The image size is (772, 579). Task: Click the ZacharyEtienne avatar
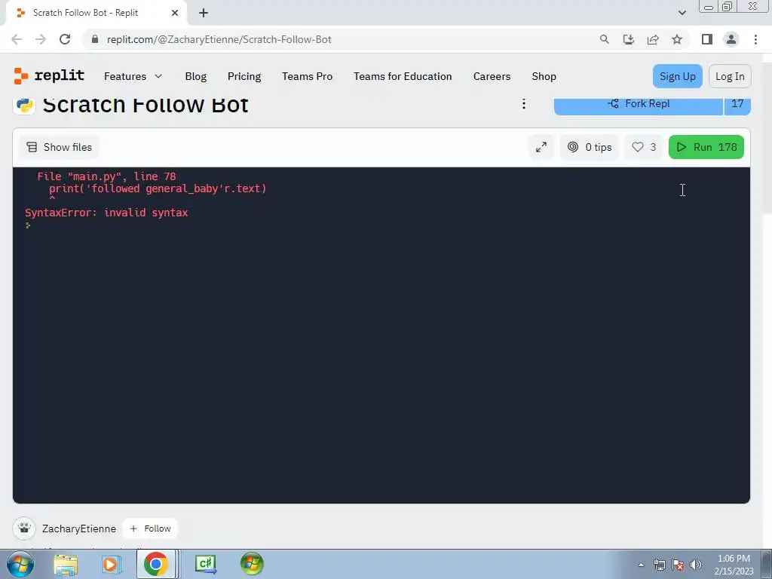pyautogui.click(x=24, y=528)
